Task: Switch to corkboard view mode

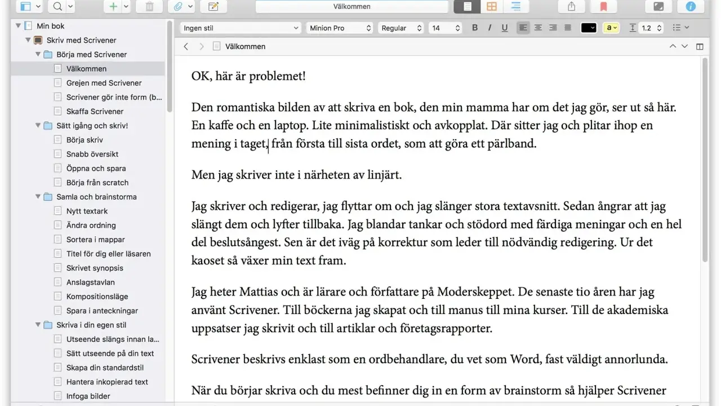Action: coord(492,6)
